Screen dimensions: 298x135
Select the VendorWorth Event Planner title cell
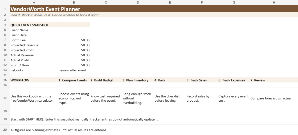click(x=154, y=9)
